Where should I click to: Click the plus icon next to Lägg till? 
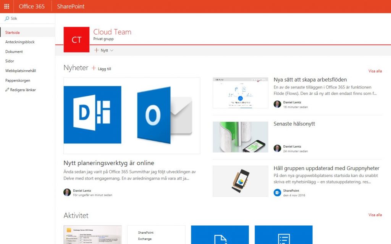coord(94,68)
